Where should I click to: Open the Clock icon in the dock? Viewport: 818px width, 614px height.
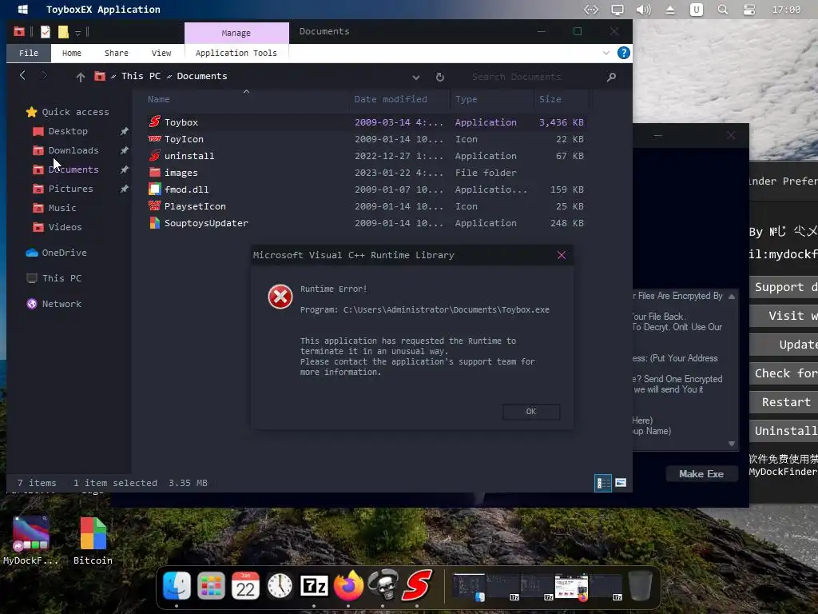(x=280, y=585)
